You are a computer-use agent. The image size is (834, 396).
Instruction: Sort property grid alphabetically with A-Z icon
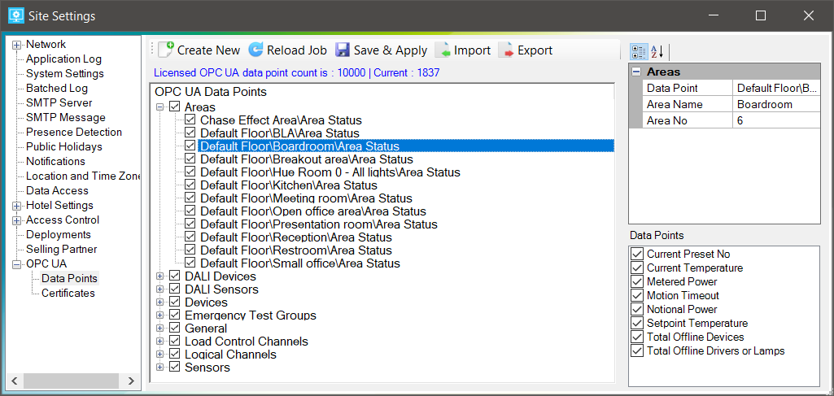point(657,51)
